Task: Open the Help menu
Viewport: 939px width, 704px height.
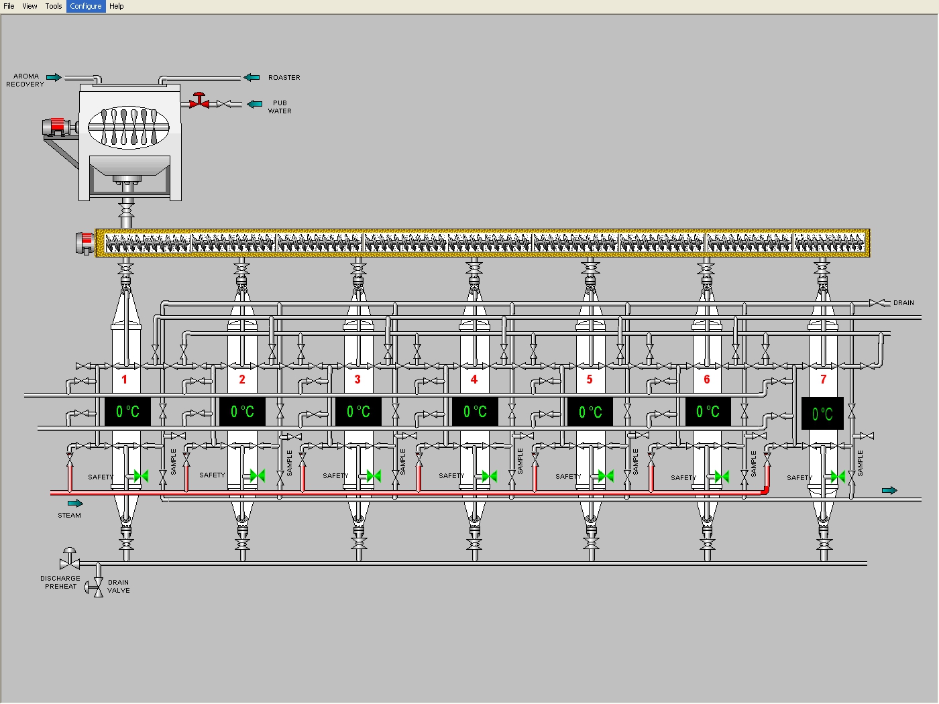Action: 116,6
